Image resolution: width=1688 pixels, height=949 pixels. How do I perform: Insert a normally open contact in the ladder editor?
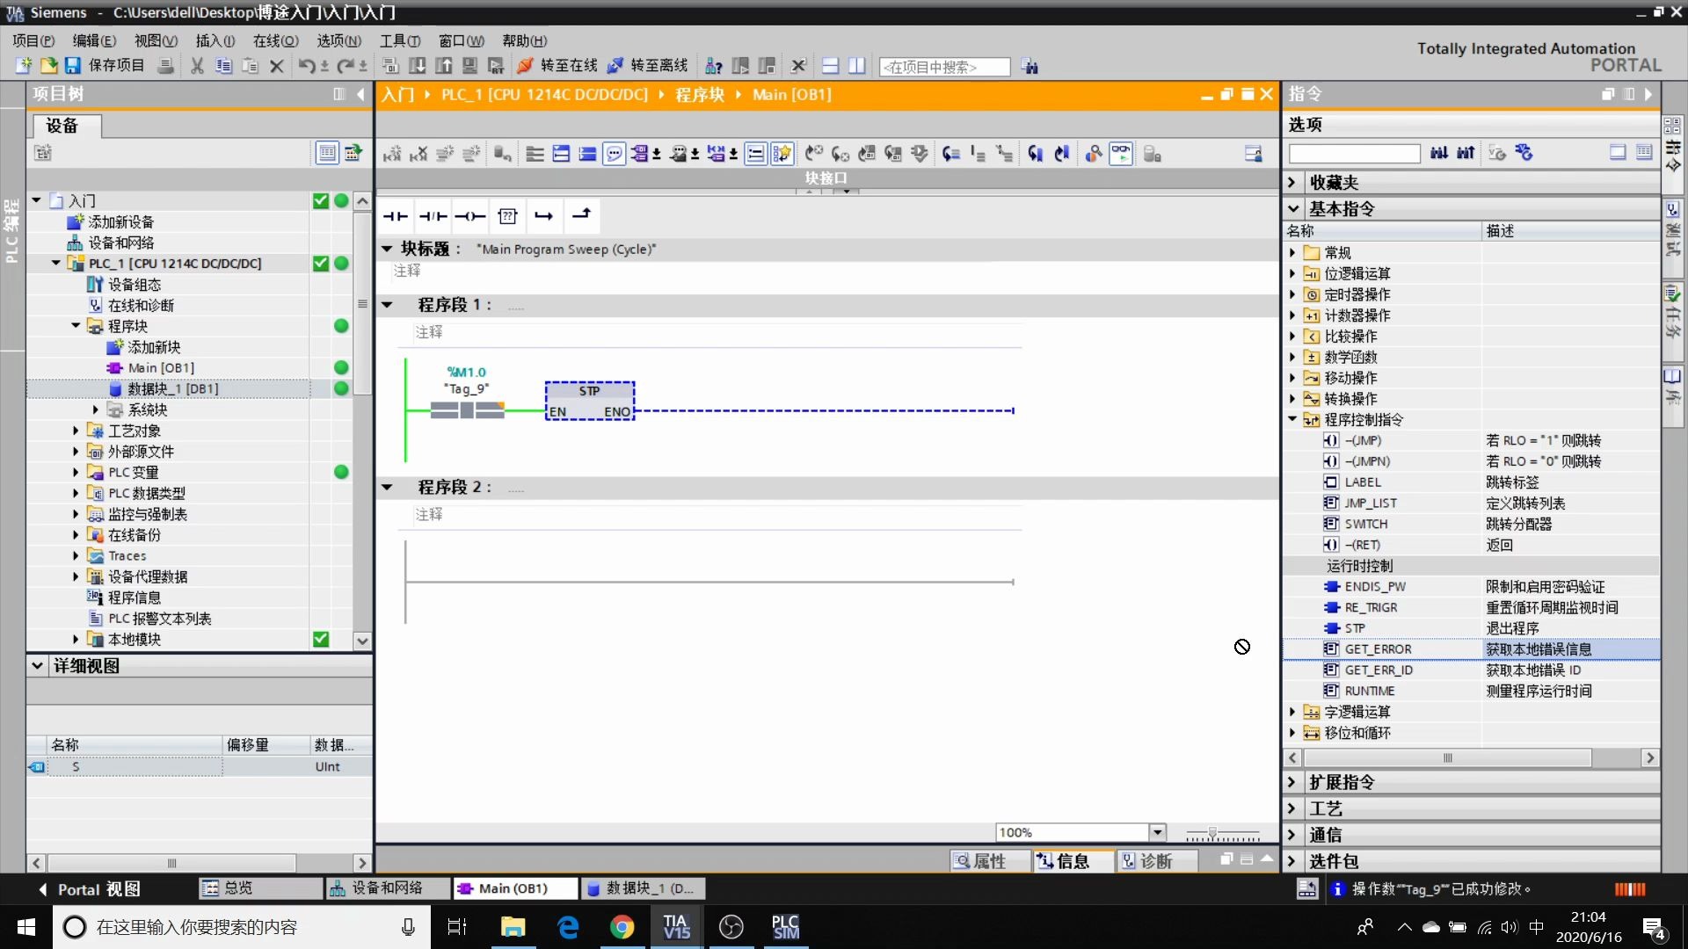[x=395, y=216]
